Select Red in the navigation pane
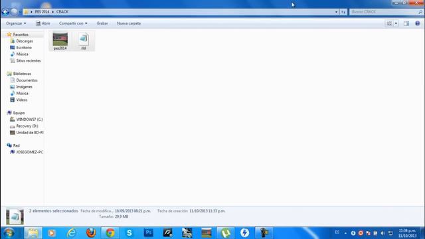425x239 pixels. [16, 145]
